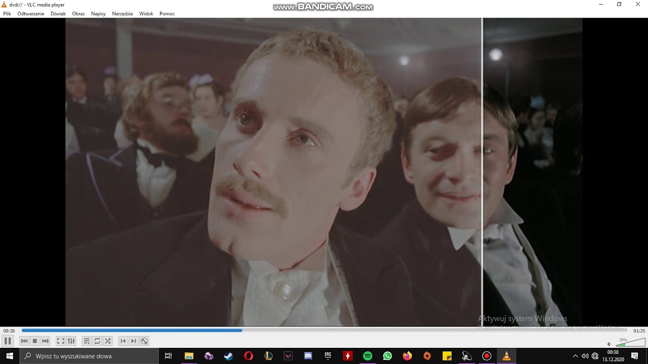The height and width of the screenshot is (364, 648).
Task: Mute audio via speaker icon
Action: (610, 344)
